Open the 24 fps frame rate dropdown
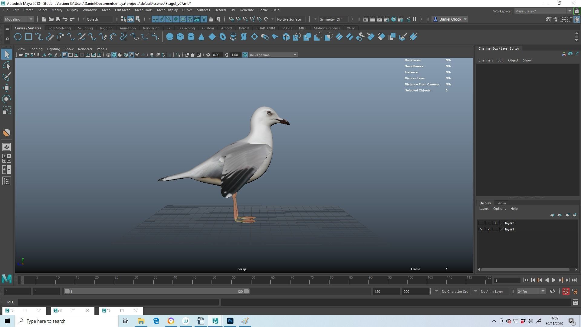Image resolution: width=581 pixels, height=327 pixels. 531,292
